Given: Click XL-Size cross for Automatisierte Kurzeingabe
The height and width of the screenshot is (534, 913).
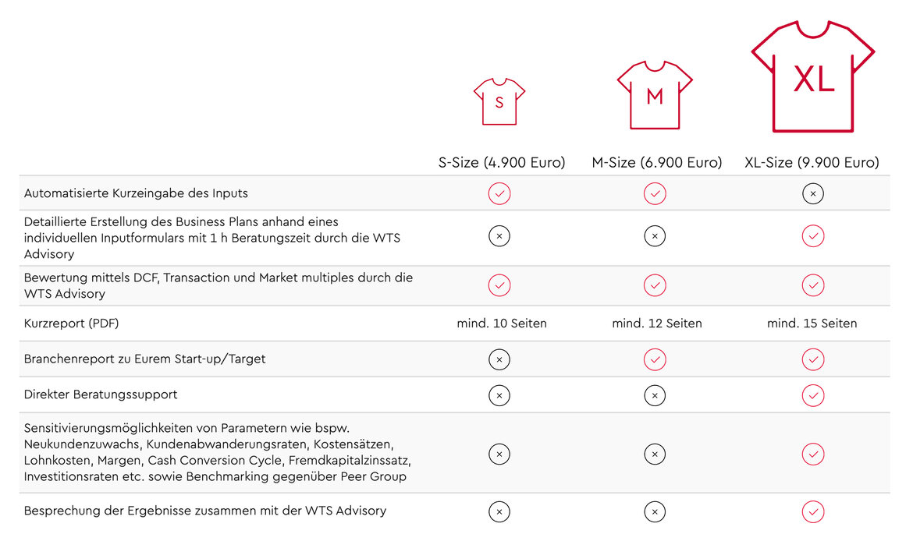Looking at the screenshot, I should [x=812, y=193].
